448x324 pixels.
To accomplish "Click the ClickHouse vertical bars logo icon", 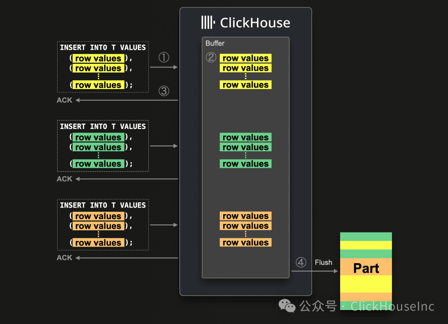I will point(208,22).
